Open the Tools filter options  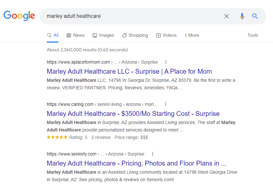point(253,35)
